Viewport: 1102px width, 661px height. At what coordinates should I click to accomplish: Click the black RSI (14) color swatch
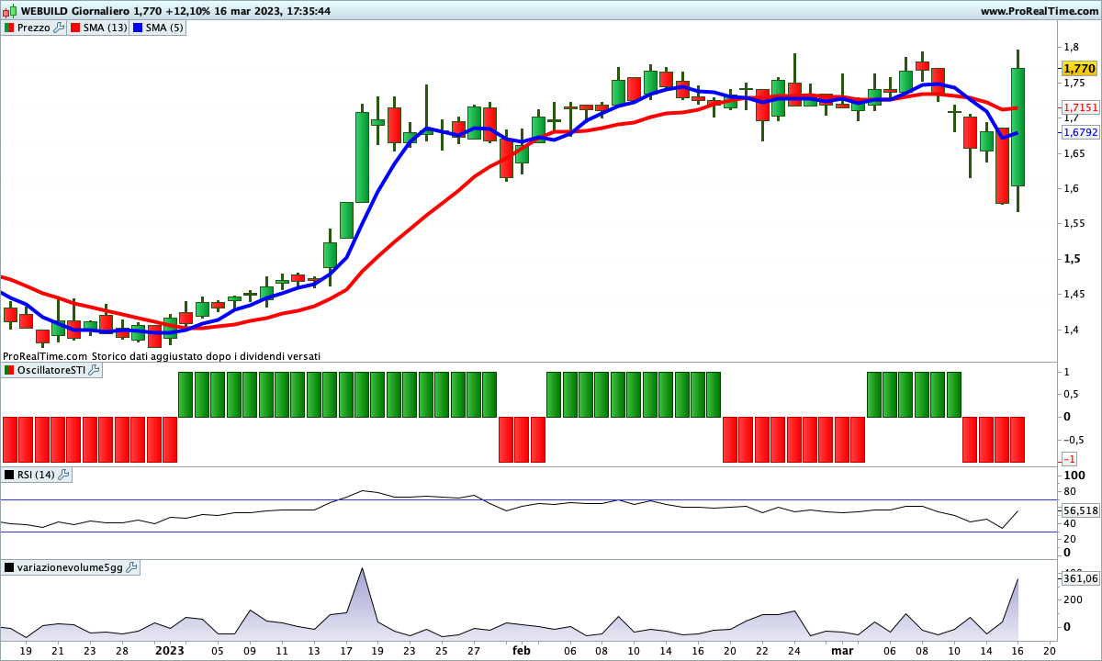click(x=9, y=475)
